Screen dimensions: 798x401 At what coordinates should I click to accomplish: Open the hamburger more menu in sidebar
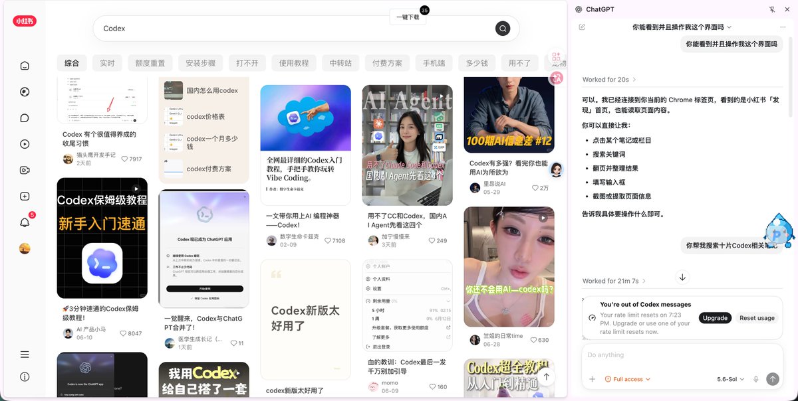(x=25, y=355)
